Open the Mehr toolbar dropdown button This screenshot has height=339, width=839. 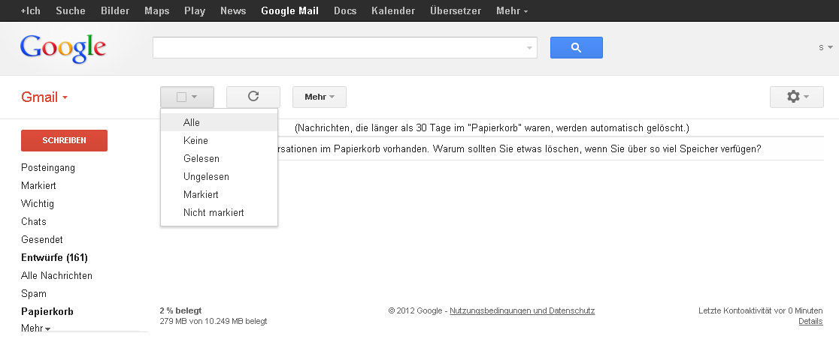319,97
